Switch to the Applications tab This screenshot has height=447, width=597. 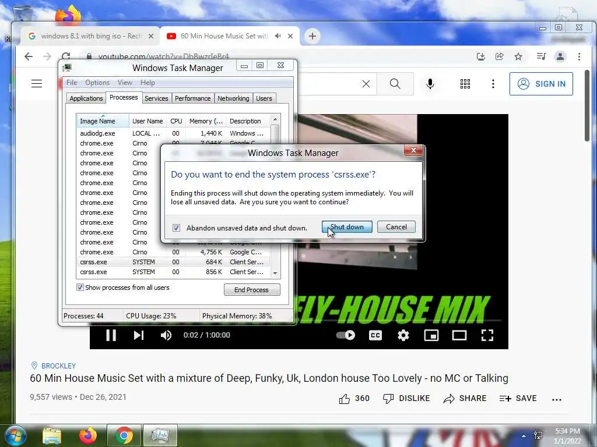point(86,98)
